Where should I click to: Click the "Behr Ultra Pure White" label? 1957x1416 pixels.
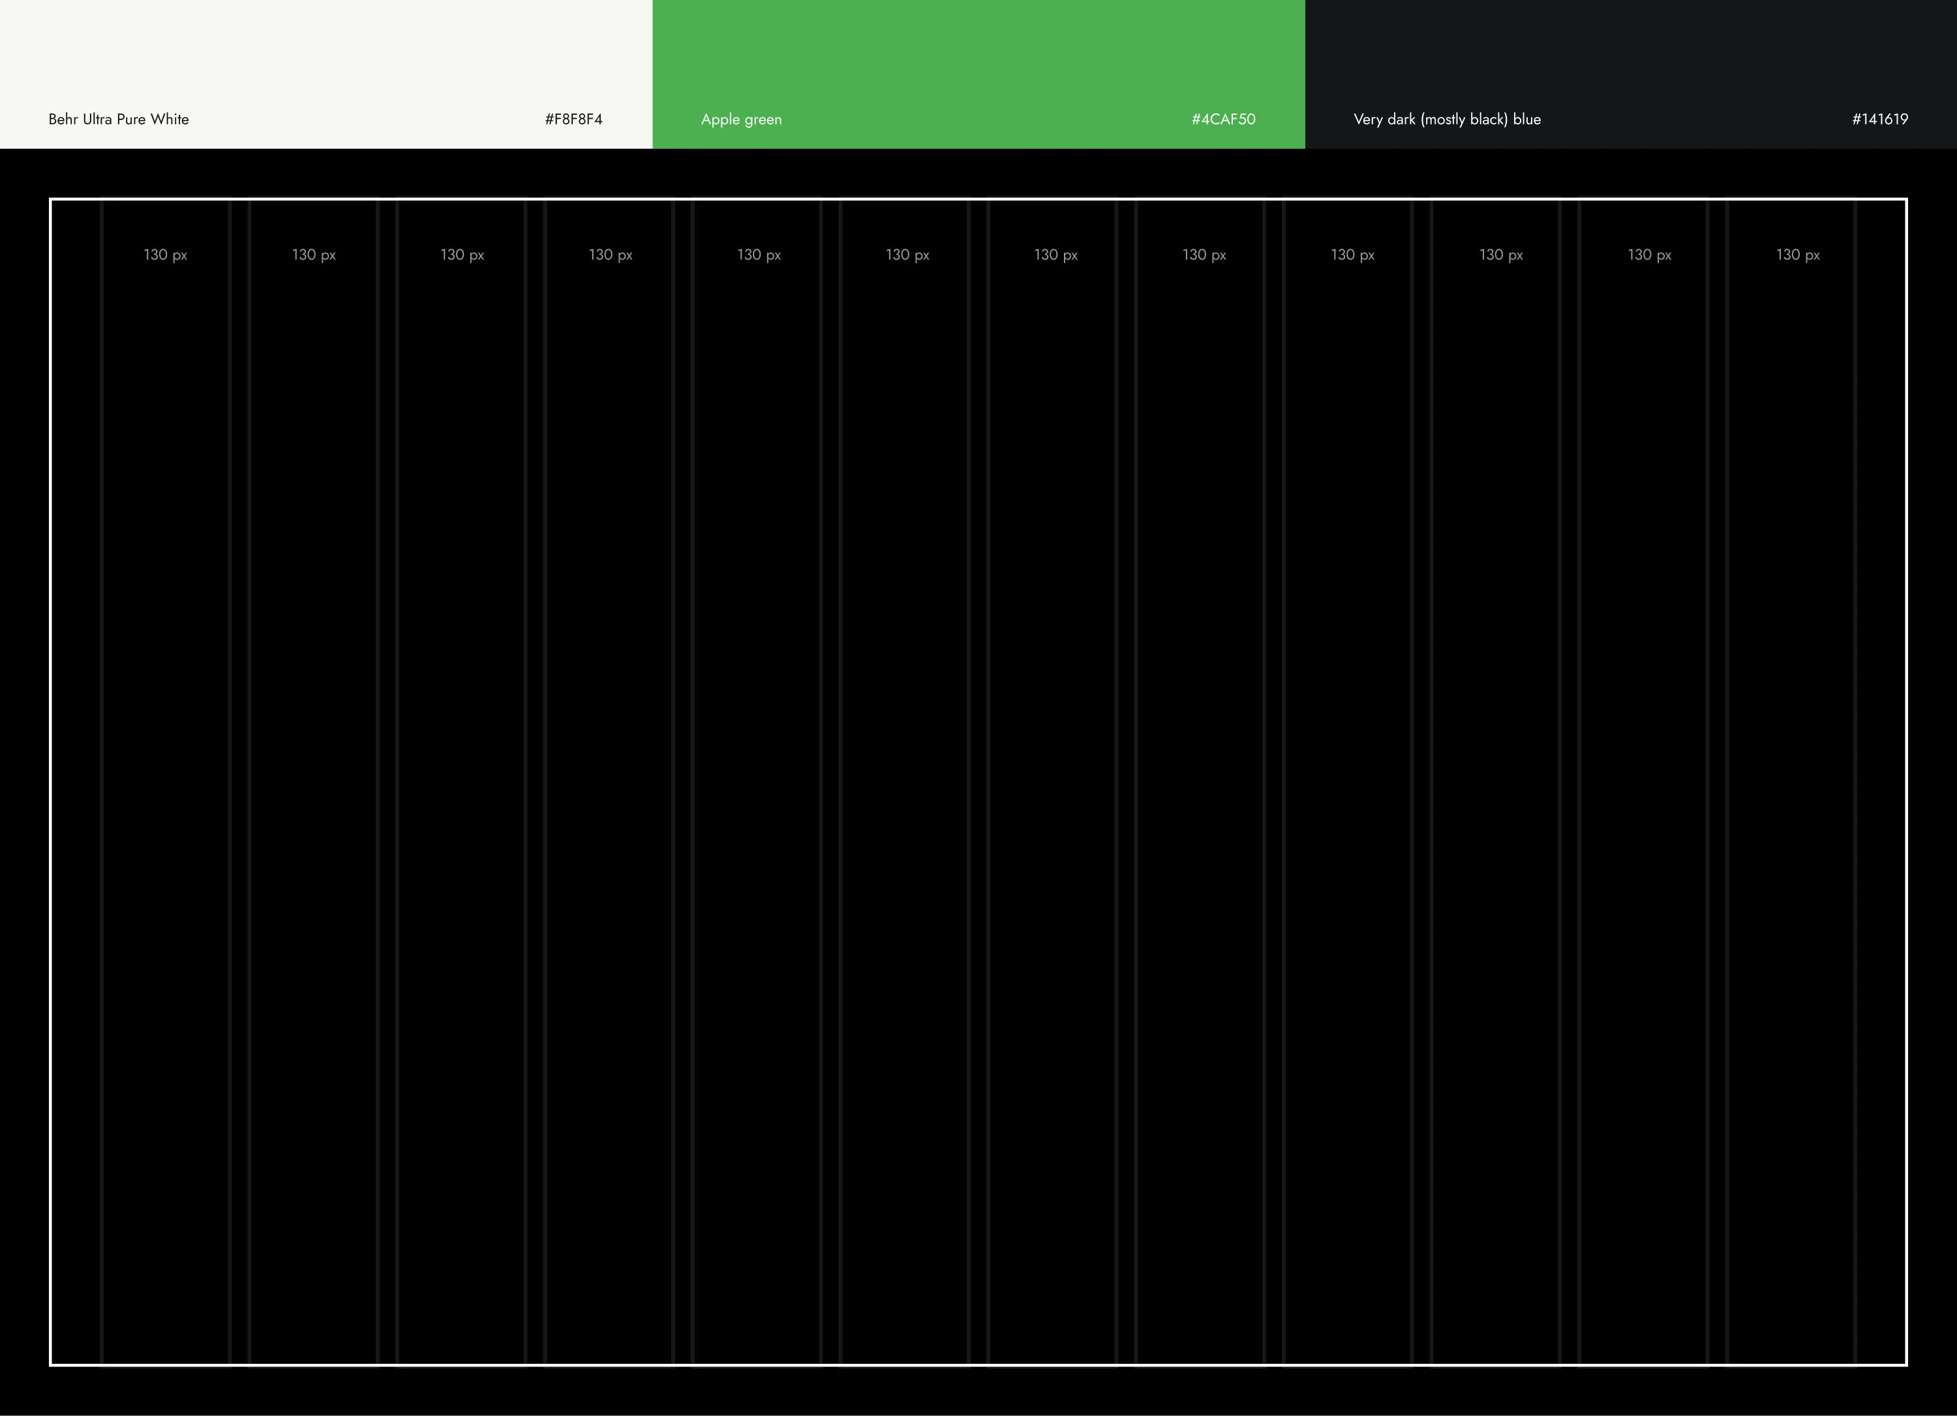[x=119, y=119]
